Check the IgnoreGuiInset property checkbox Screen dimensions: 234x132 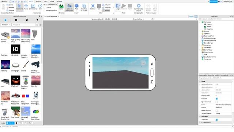pyautogui.click(x=216, y=102)
